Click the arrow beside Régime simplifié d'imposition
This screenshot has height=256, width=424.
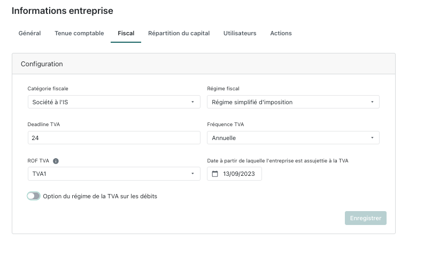pyautogui.click(x=372, y=102)
